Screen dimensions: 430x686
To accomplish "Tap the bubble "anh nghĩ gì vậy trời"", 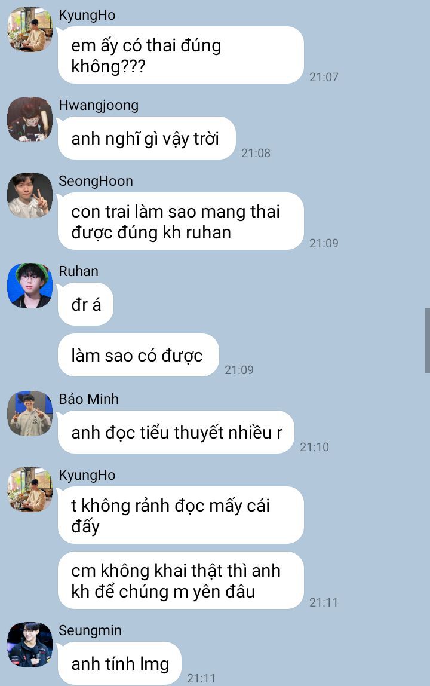I will click(146, 138).
